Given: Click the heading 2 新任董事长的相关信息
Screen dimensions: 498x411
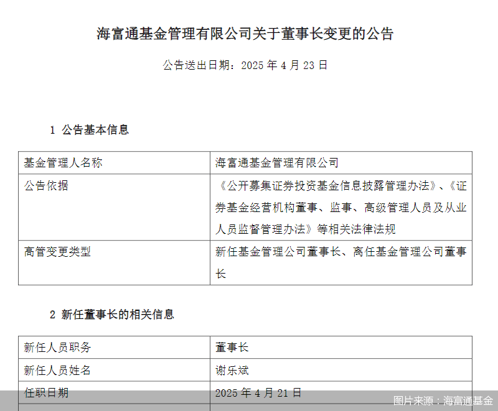Looking at the screenshot, I should pos(112,315).
